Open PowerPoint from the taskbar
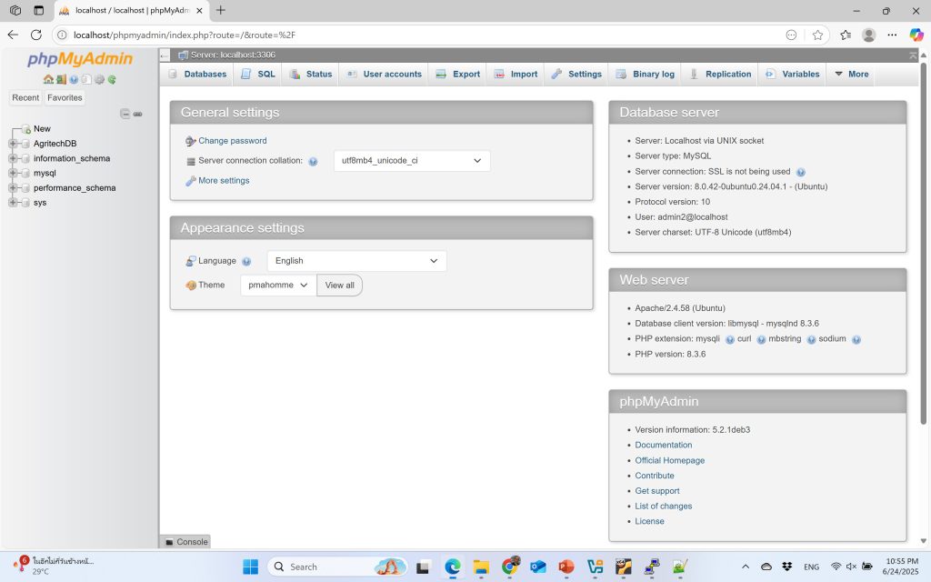This screenshot has height=582, width=931. pos(566,567)
